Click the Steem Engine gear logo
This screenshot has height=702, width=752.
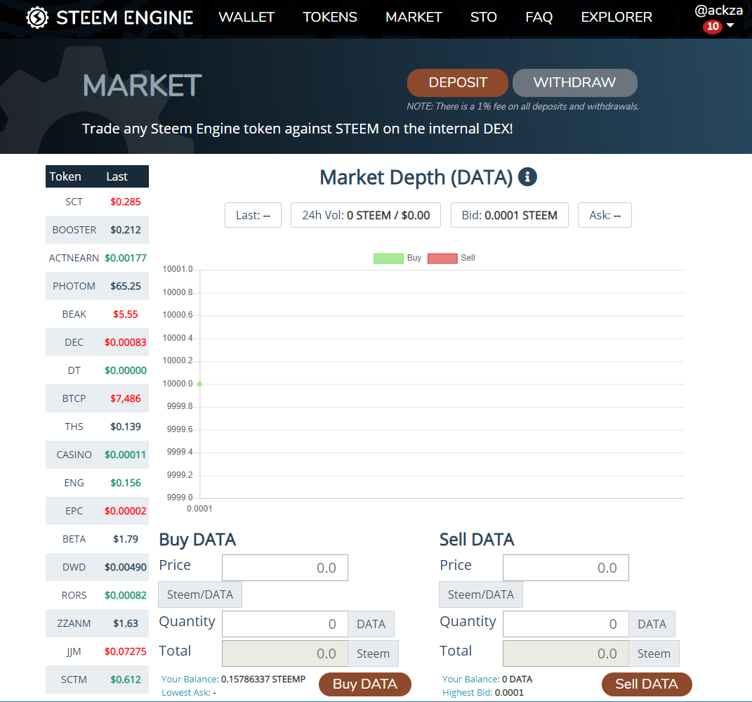[37, 18]
